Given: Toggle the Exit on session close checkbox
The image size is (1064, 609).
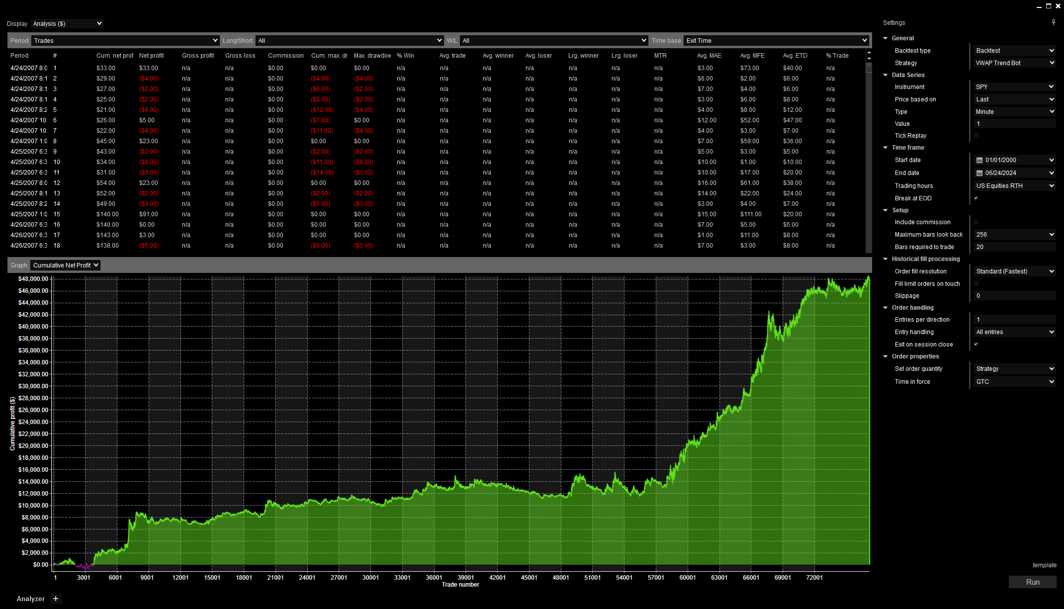Looking at the screenshot, I should (x=976, y=344).
